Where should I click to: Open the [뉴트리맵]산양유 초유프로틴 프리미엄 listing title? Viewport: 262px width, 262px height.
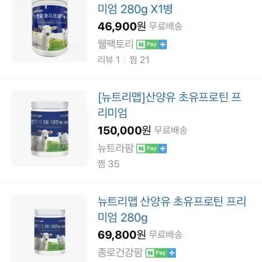click(x=169, y=105)
